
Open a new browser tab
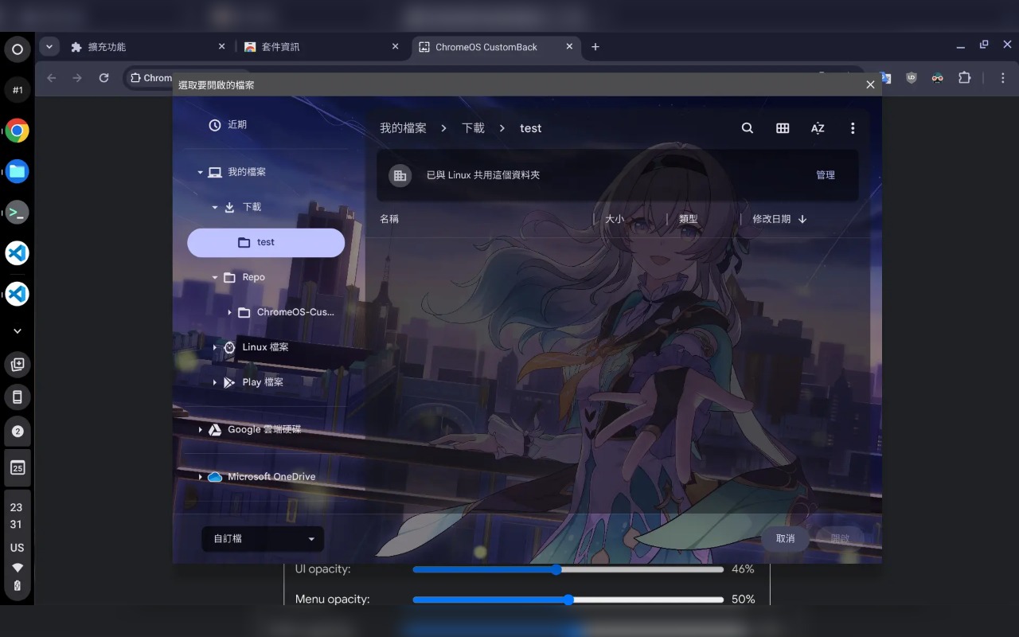[x=595, y=47]
